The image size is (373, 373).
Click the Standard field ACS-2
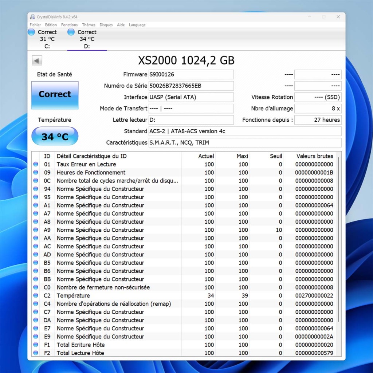(245, 131)
